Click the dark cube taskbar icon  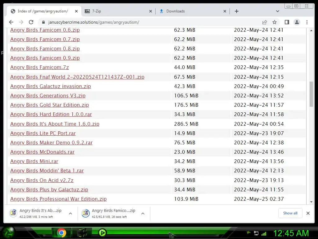tap(82, 233)
